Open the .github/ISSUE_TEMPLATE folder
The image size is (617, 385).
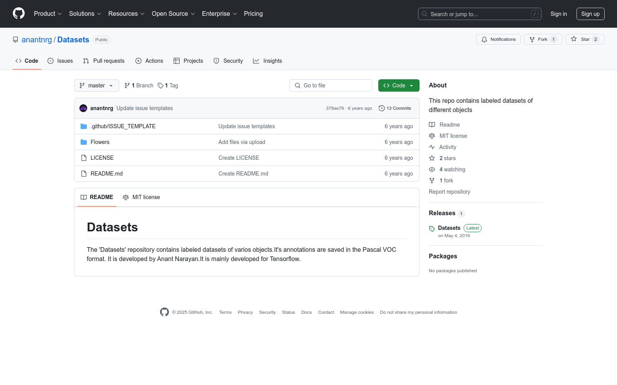(123, 126)
